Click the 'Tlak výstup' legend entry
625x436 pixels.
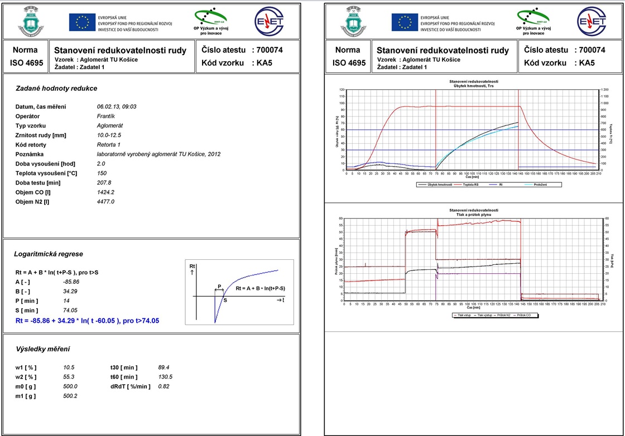pos(483,316)
